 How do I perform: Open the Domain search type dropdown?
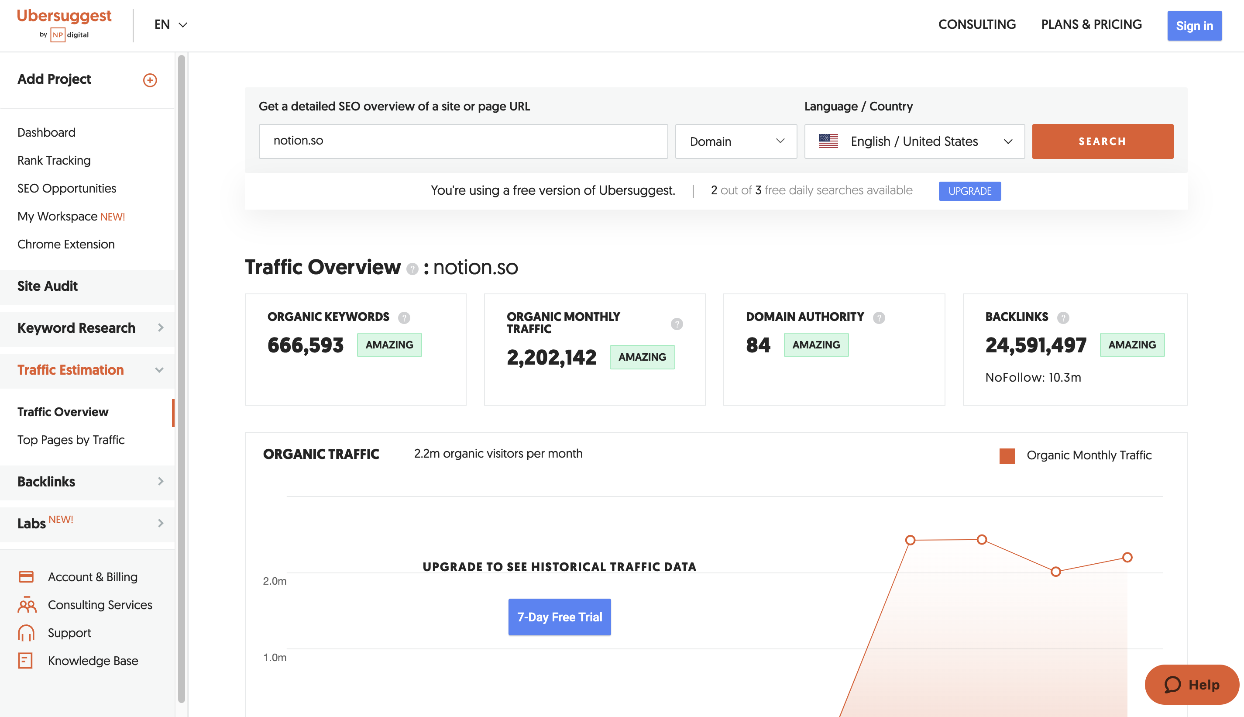pyautogui.click(x=735, y=141)
